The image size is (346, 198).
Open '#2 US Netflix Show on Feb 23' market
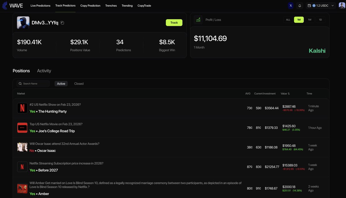point(55,105)
